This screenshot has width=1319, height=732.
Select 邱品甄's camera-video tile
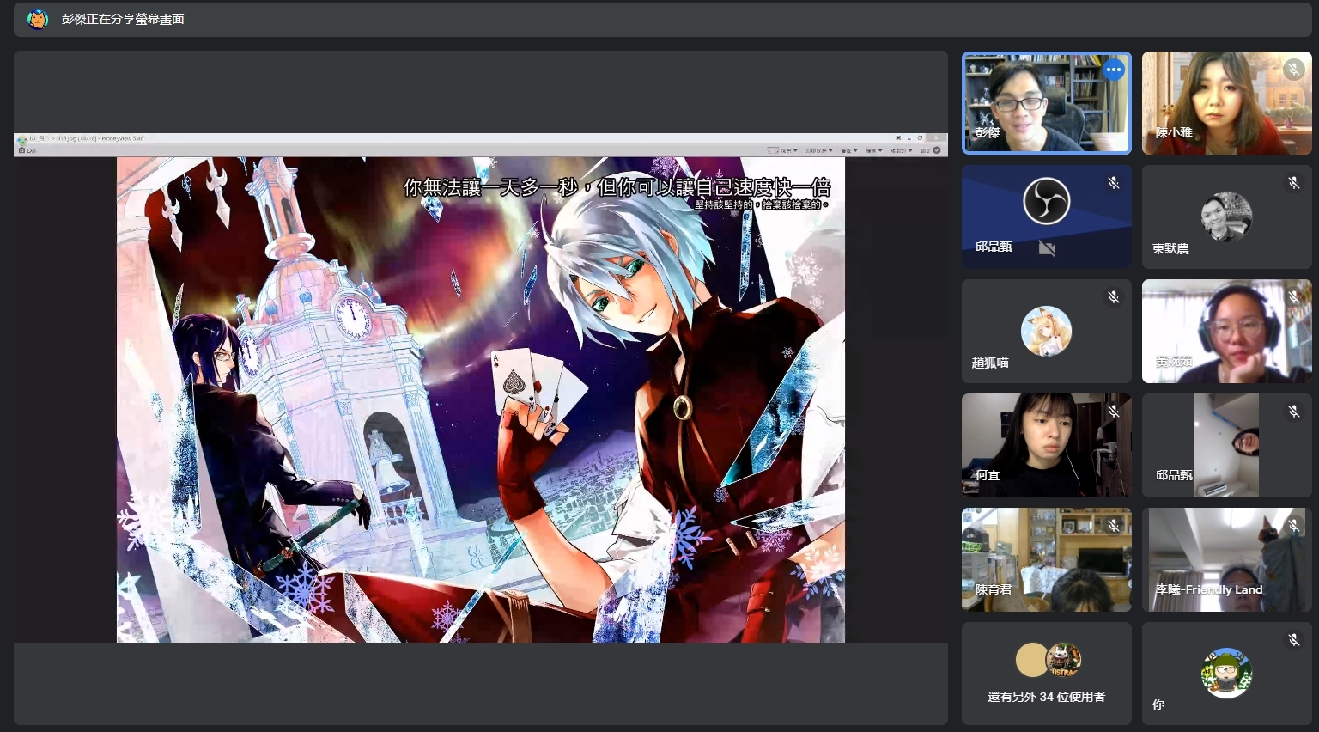[1227, 445]
